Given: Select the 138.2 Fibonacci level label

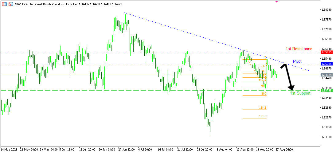Looking at the screenshot, I should (x=263, y=108).
